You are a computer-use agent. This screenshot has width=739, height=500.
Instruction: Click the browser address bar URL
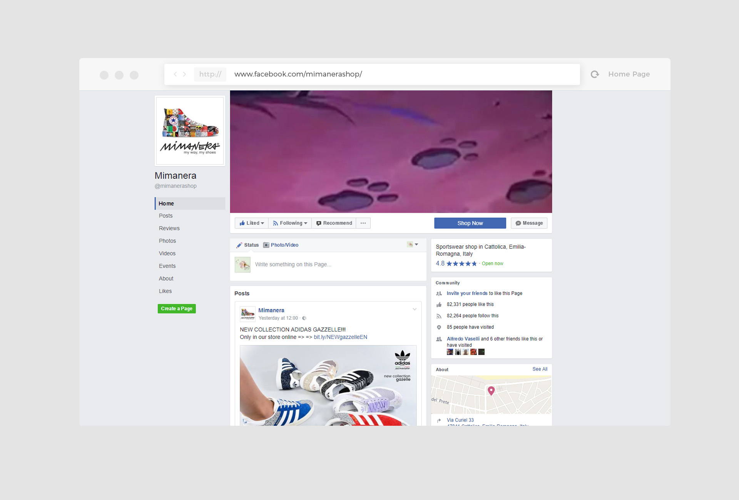298,74
